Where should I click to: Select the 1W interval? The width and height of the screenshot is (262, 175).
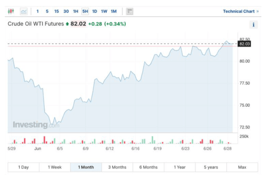pyautogui.click(x=104, y=11)
